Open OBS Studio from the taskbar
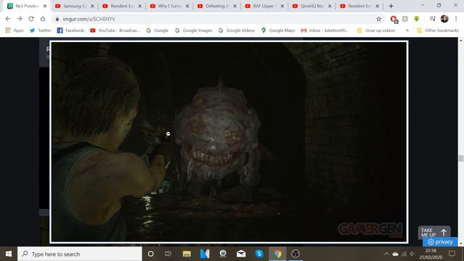 [295, 254]
